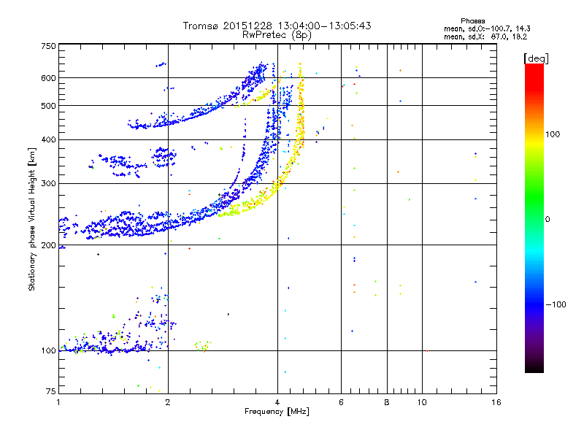
Task: Click the '100' height axis tick label
Action: pyautogui.click(x=48, y=350)
